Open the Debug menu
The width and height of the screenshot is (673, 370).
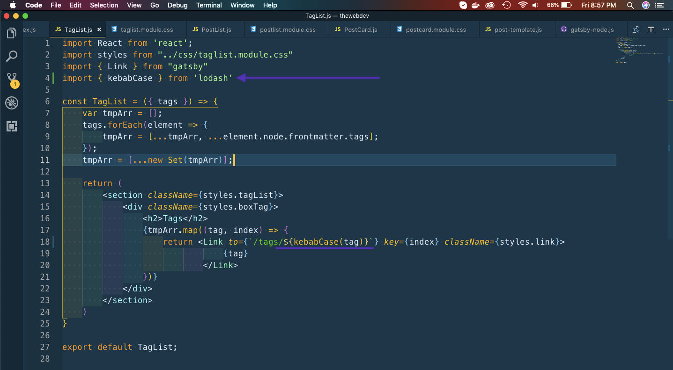(177, 5)
